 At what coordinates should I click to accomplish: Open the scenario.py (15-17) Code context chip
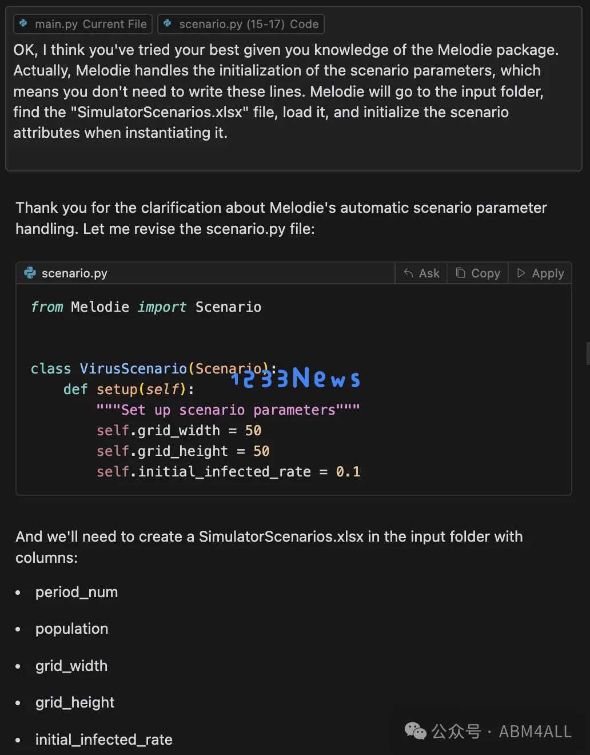coord(241,24)
